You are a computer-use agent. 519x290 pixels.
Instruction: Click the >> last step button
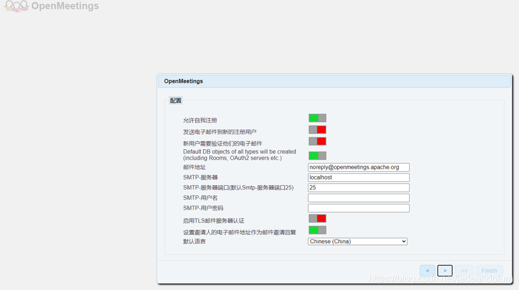(464, 271)
